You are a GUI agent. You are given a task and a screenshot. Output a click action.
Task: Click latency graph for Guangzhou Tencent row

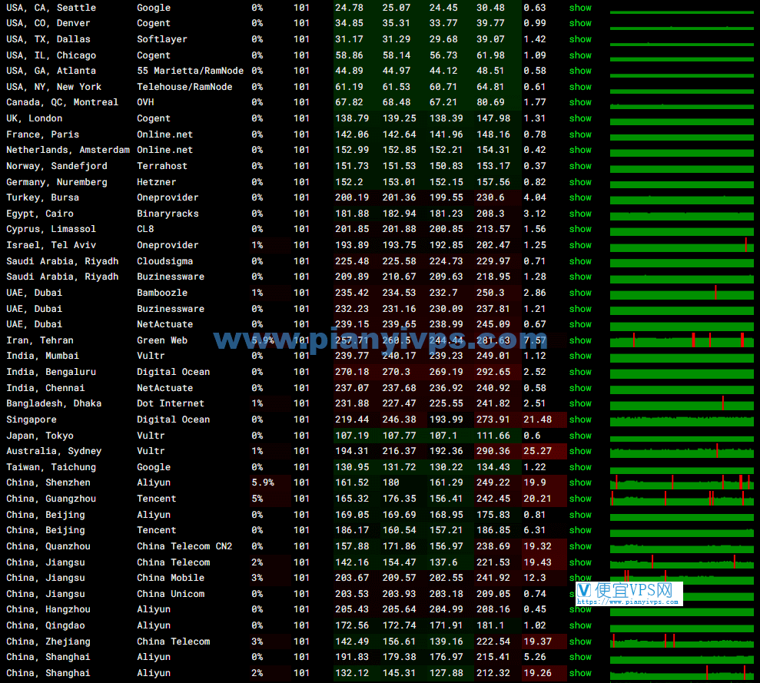tap(682, 499)
